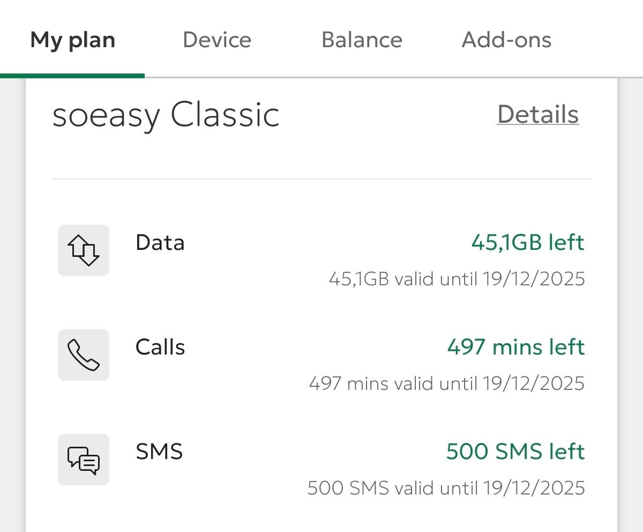Tap the Data up-down arrows icon
Viewport: 643px width, 532px height.
tap(84, 250)
